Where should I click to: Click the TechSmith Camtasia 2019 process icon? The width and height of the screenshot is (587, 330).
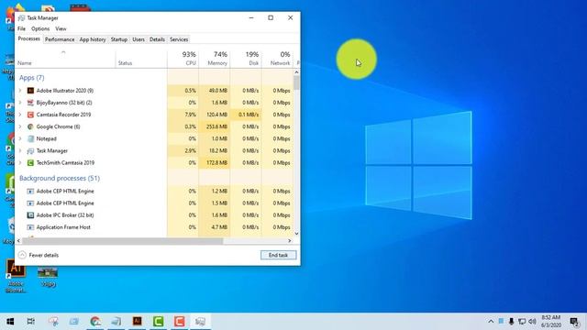30,163
